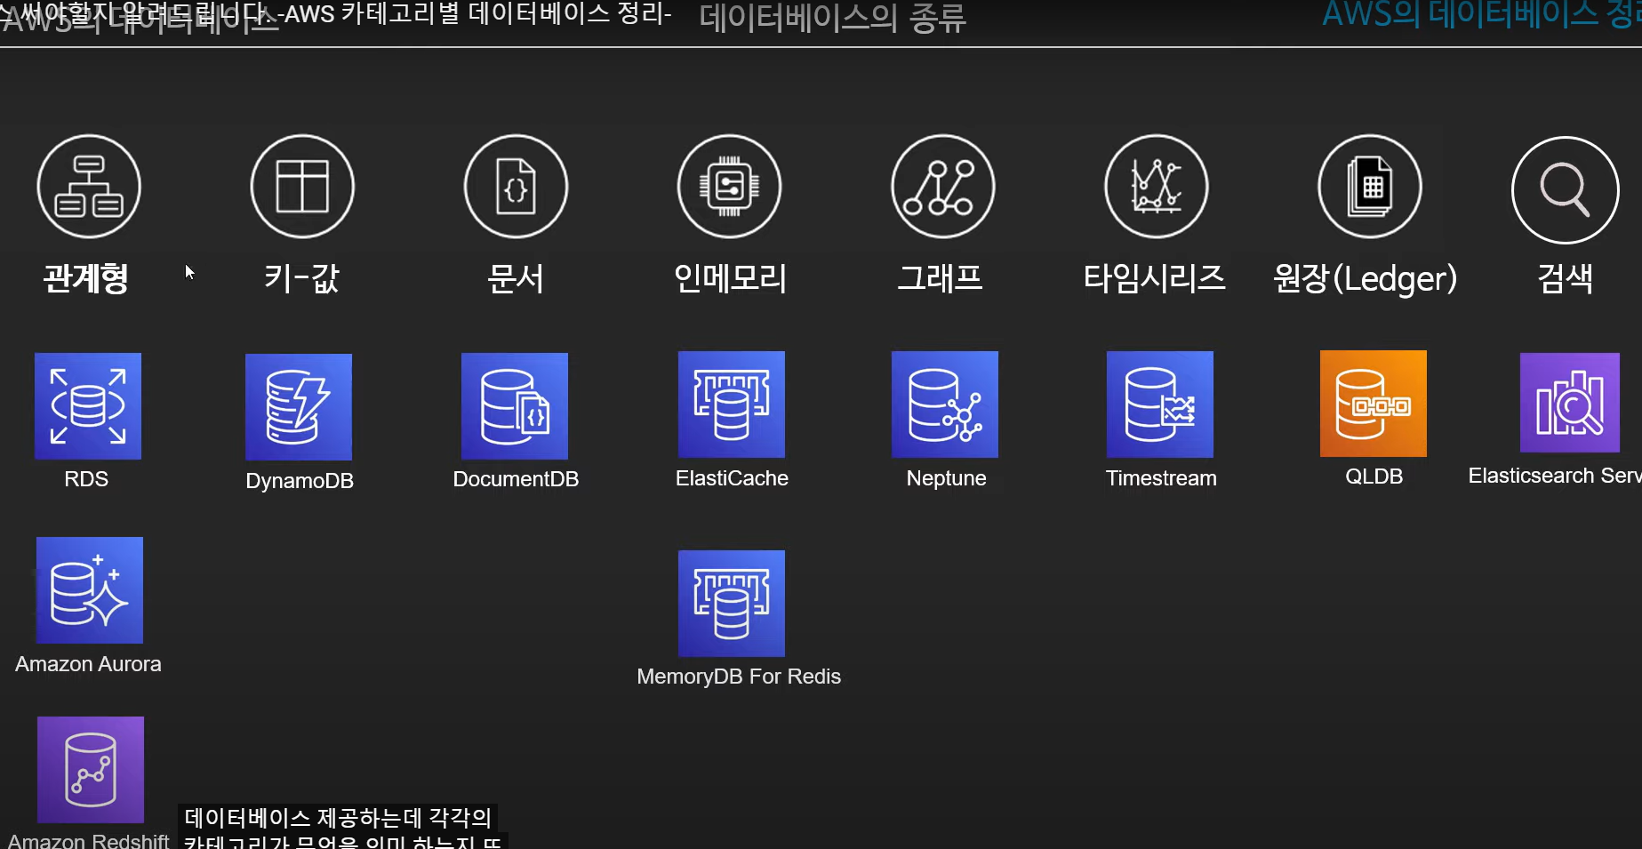Select the ElastiCache text label
This screenshot has height=849, width=1642.
732,478
